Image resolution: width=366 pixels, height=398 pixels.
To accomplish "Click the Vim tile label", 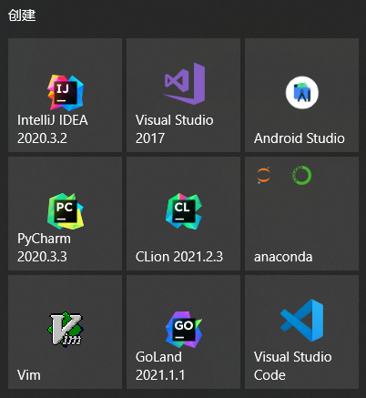I will pos(29,375).
